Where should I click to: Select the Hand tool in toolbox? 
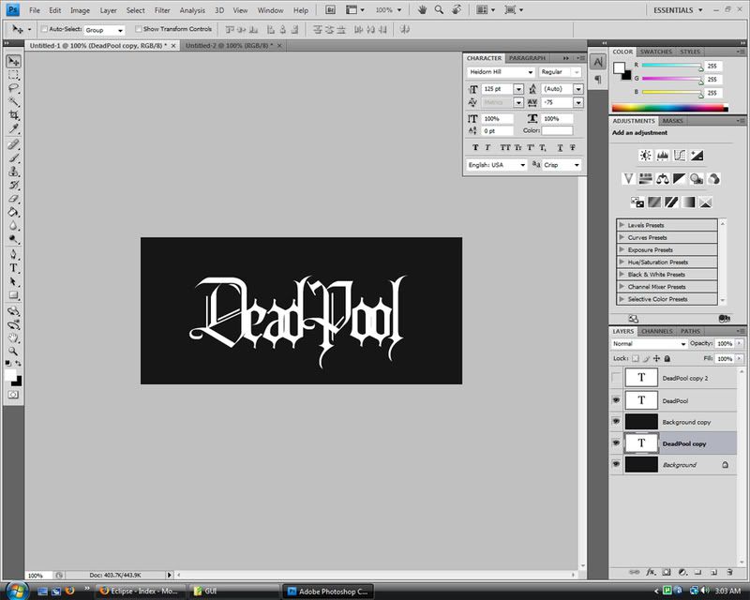pyautogui.click(x=13, y=337)
